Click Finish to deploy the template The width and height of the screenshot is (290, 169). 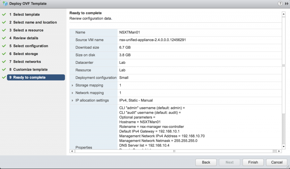[x=253, y=162]
